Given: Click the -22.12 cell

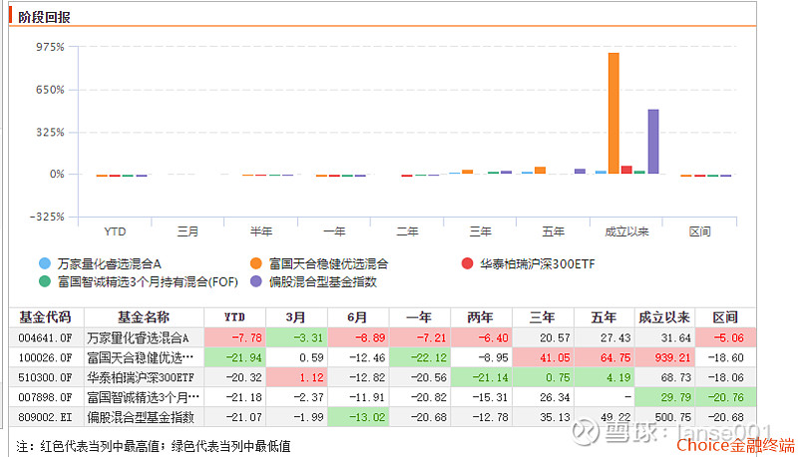Looking at the screenshot, I should 420,358.
